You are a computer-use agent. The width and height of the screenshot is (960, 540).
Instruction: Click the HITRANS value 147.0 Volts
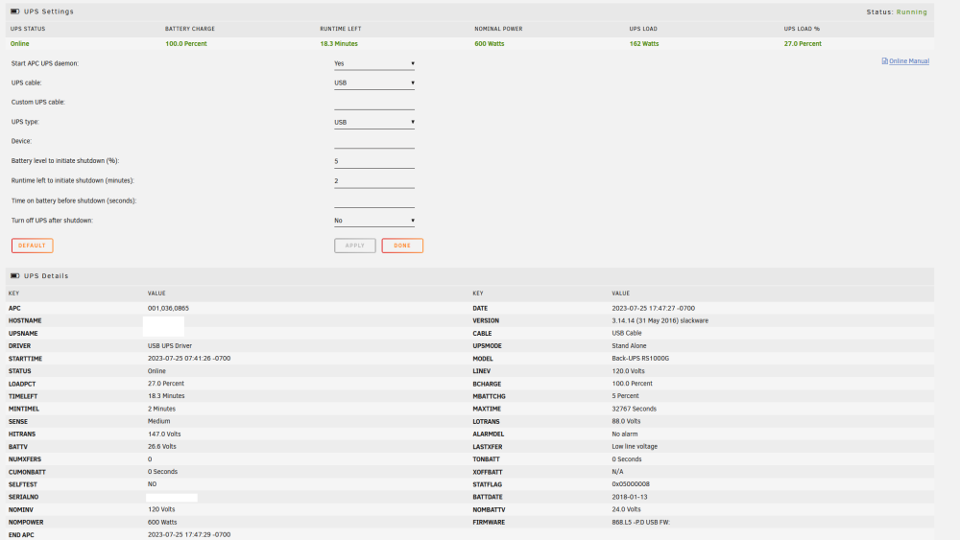point(164,434)
